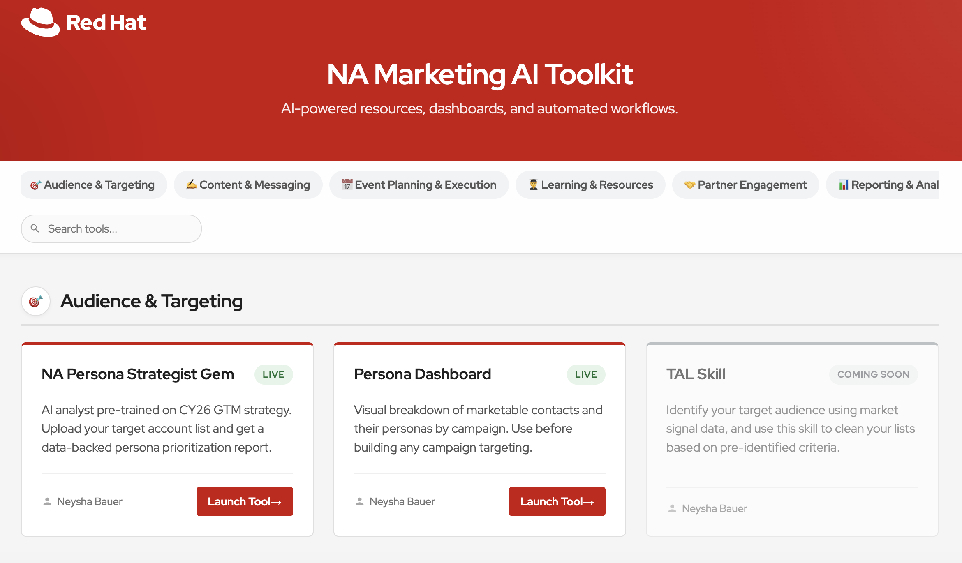Click Neysha Bauer on Strategist Gem card
The image size is (962, 563).
pos(90,501)
